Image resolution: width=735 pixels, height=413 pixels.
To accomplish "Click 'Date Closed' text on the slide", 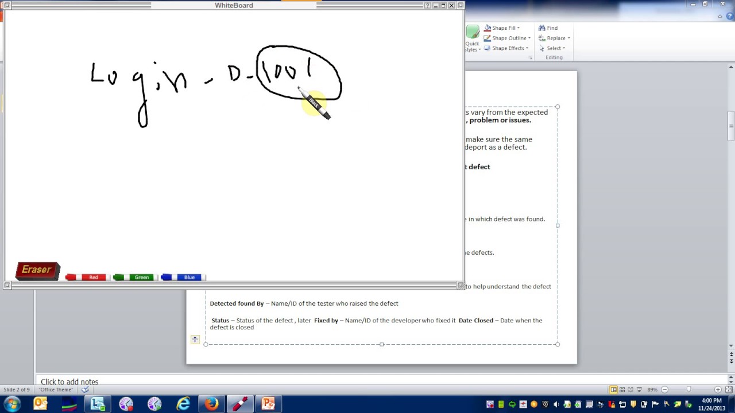I will tap(476, 321).
